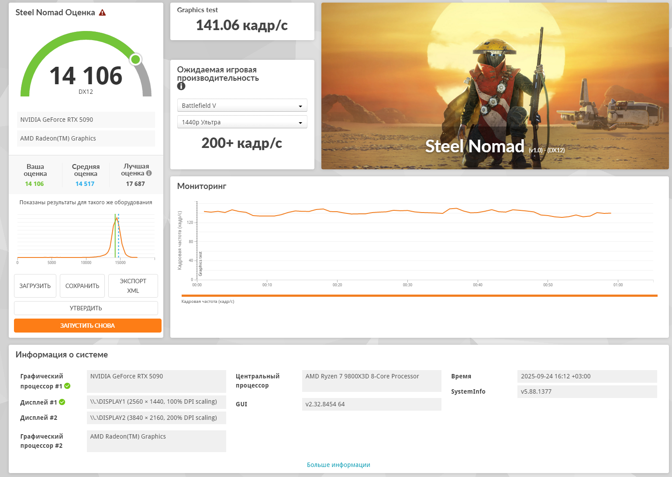The image size is (672, 477).
Task: Click the ЗАГРУЗИТЬ button
Action: pos(35,286)
